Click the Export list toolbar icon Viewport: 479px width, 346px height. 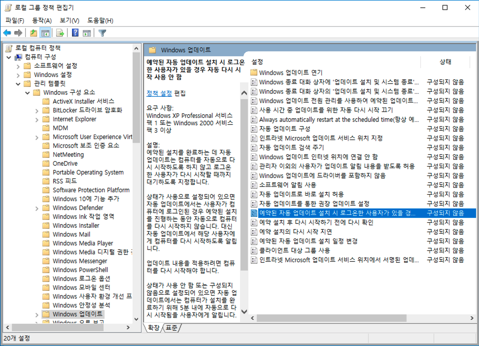[60, 33]
